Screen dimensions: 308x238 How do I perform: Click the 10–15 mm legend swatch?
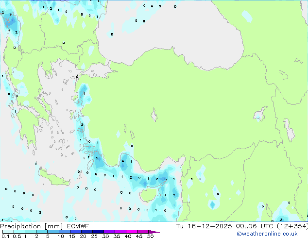tap(64, 232)
